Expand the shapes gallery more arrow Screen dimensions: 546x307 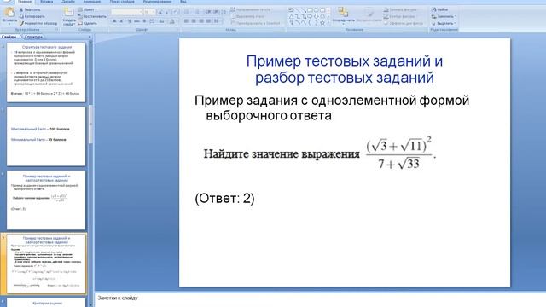[328, 23]
